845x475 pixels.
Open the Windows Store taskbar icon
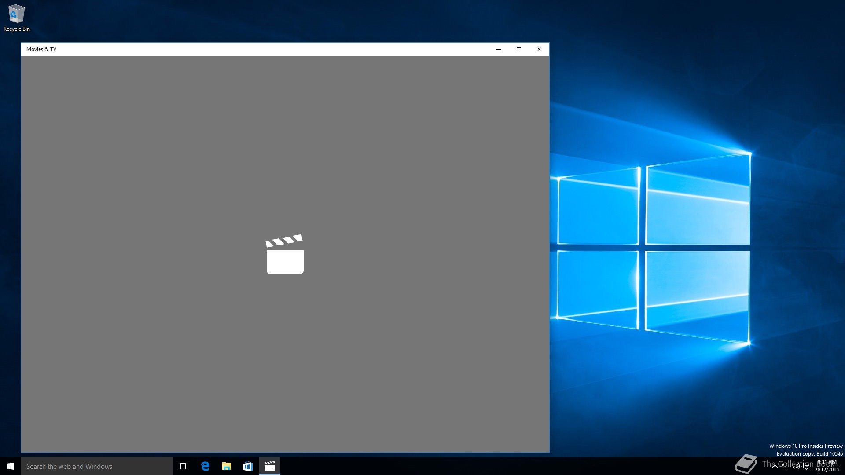click(x=248, y=466)
